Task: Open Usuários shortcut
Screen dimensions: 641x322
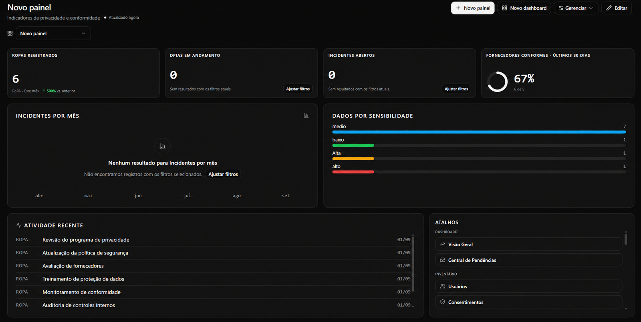Action: 528,286
